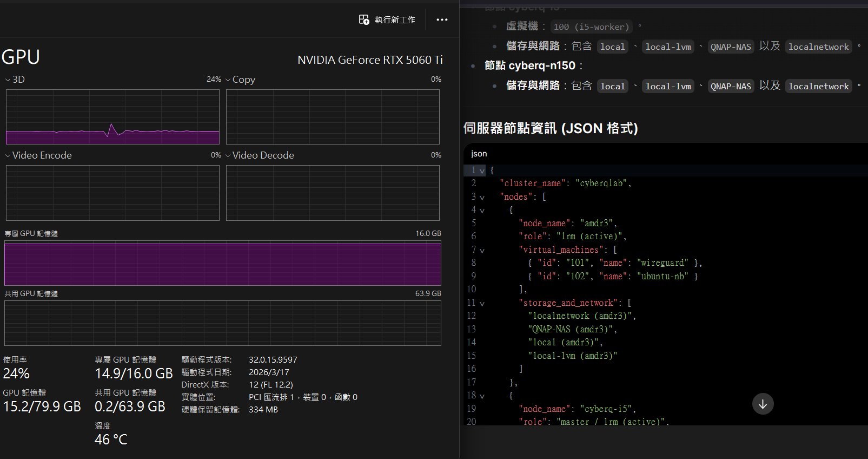Image resolution: width=868 pixels, height=459 pixels.
Task: Fold the cyberq-i5 node object on line 18
Action: [x=482, y=396]
